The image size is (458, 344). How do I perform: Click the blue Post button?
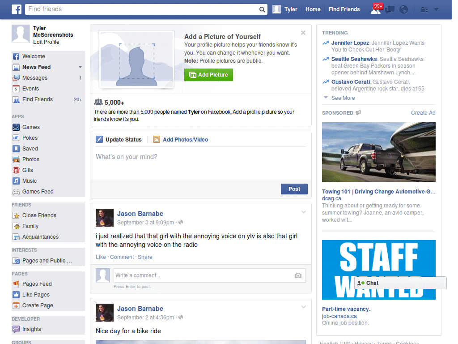click(294, 189)
